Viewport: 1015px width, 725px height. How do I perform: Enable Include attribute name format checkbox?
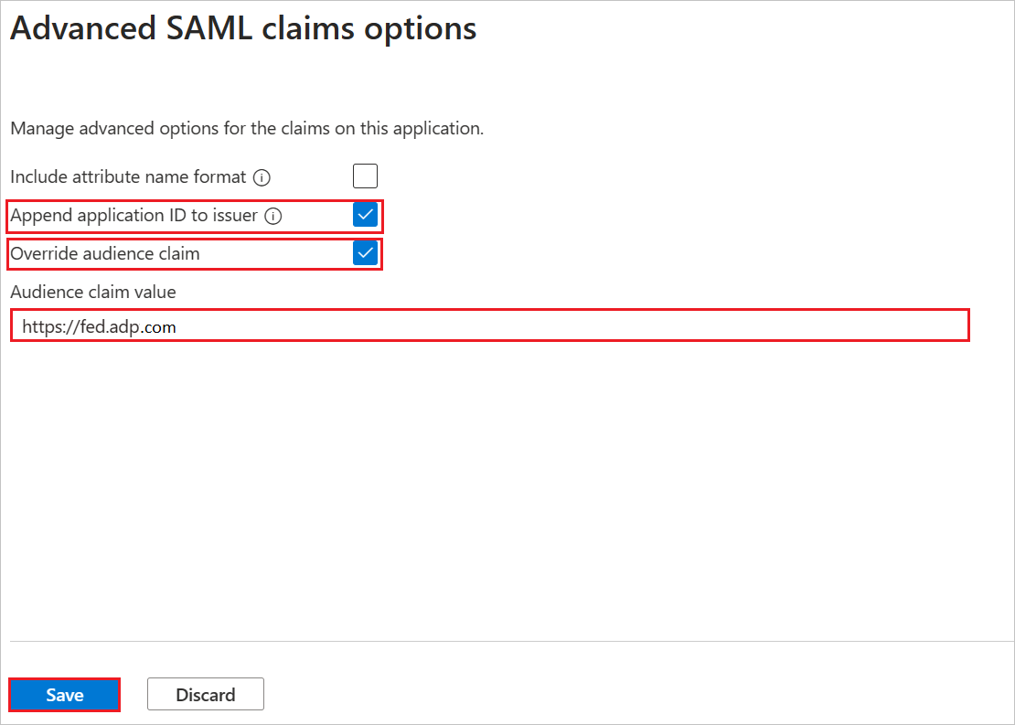coord(365,176)
